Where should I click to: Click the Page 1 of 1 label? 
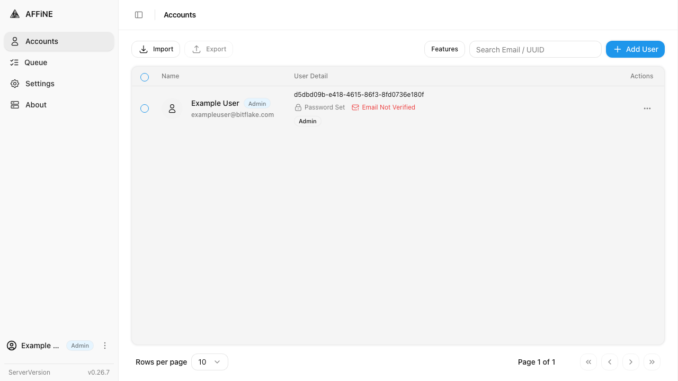click(x=537, y=362)
